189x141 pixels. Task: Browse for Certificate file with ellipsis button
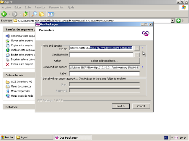(137, 55)
